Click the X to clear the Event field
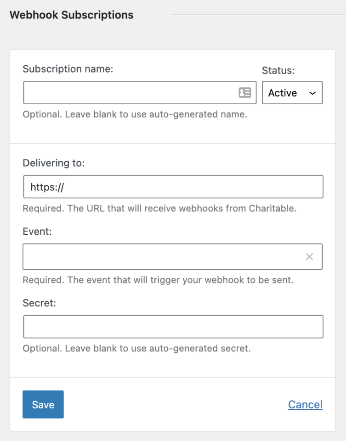The image size is (346, 441). [x=309, y=256]
